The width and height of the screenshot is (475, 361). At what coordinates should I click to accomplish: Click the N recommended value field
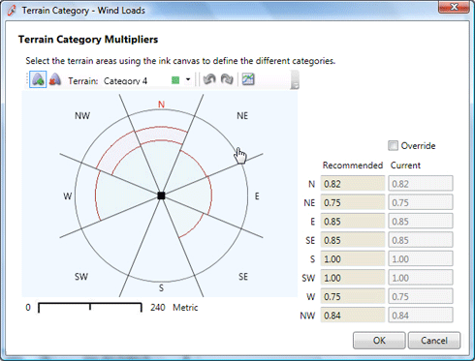353,184
